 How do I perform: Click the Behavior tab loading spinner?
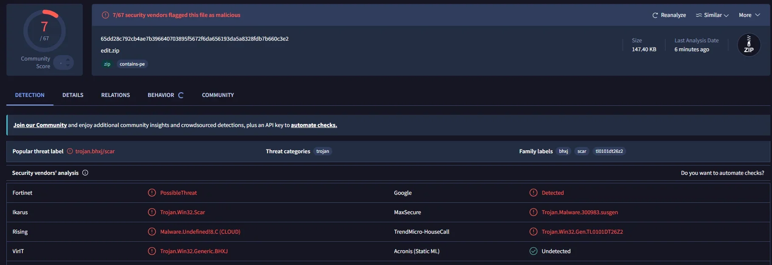pos(181,95)
